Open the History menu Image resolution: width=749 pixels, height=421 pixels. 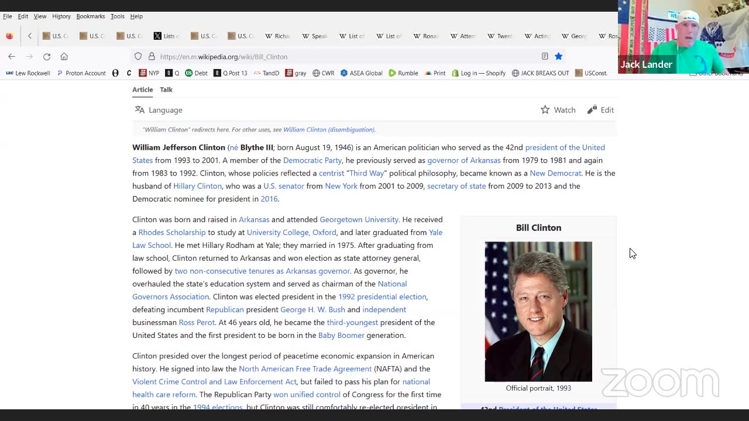61,16
